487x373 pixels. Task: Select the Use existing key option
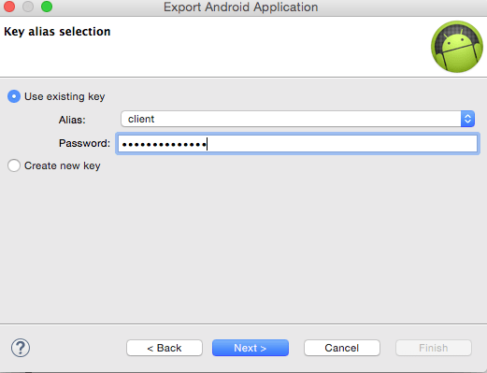pyautogui.click(x=14, y=96)
